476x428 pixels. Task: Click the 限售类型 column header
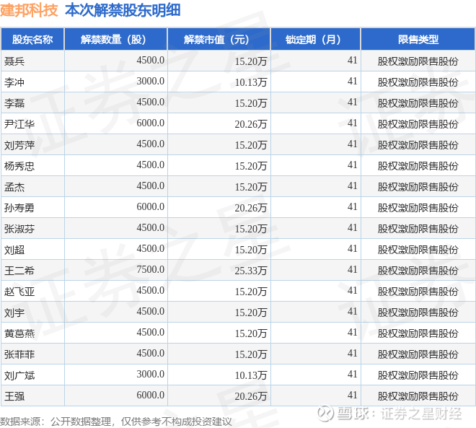(x=418, y=39)
